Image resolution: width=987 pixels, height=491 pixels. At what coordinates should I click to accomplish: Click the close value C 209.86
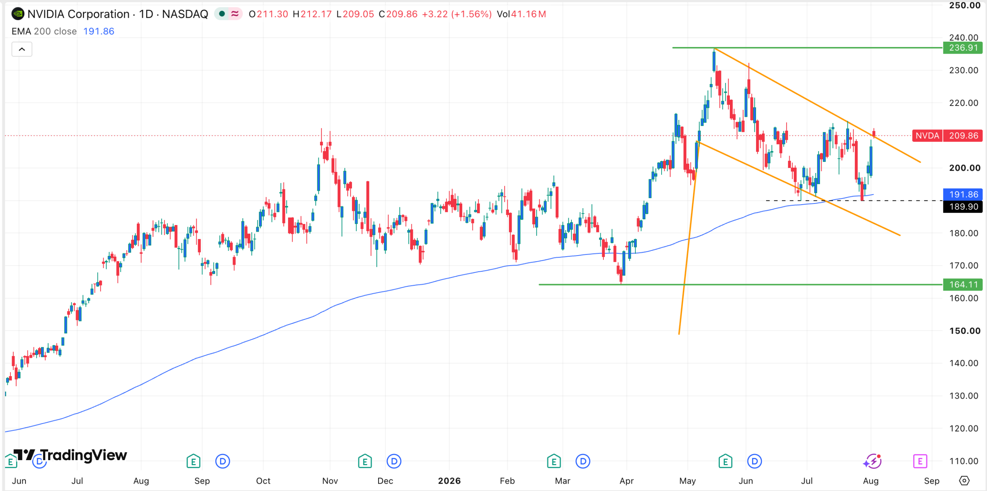coord(398,14)
